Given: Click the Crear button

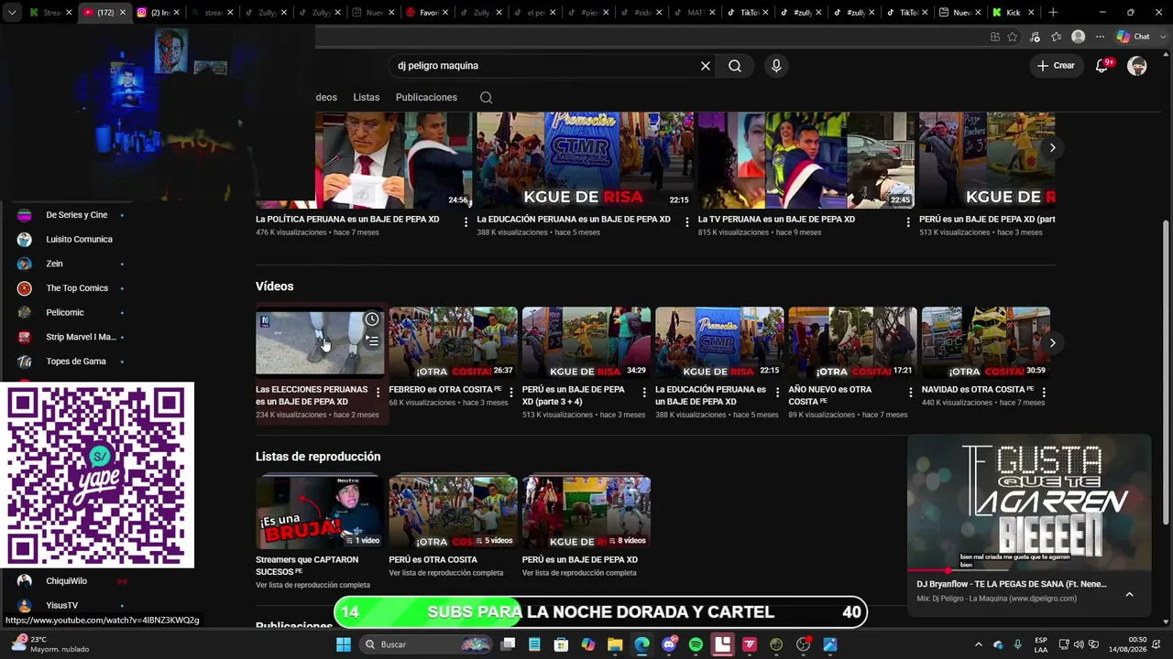Looking at the screenshot, I should coord(1056,66).
